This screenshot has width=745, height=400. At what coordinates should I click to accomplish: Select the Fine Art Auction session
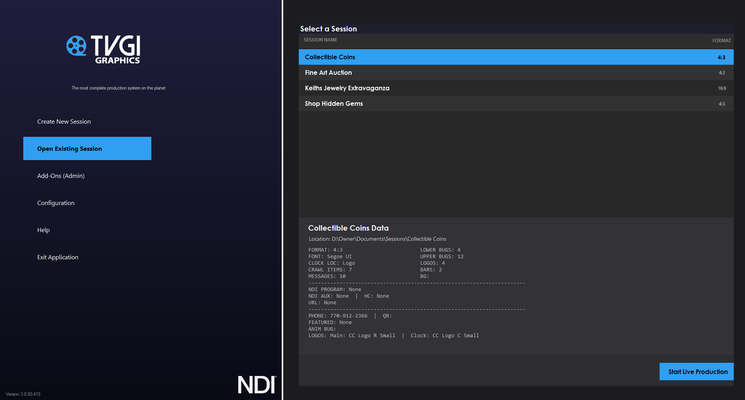[x=516, y=72]
